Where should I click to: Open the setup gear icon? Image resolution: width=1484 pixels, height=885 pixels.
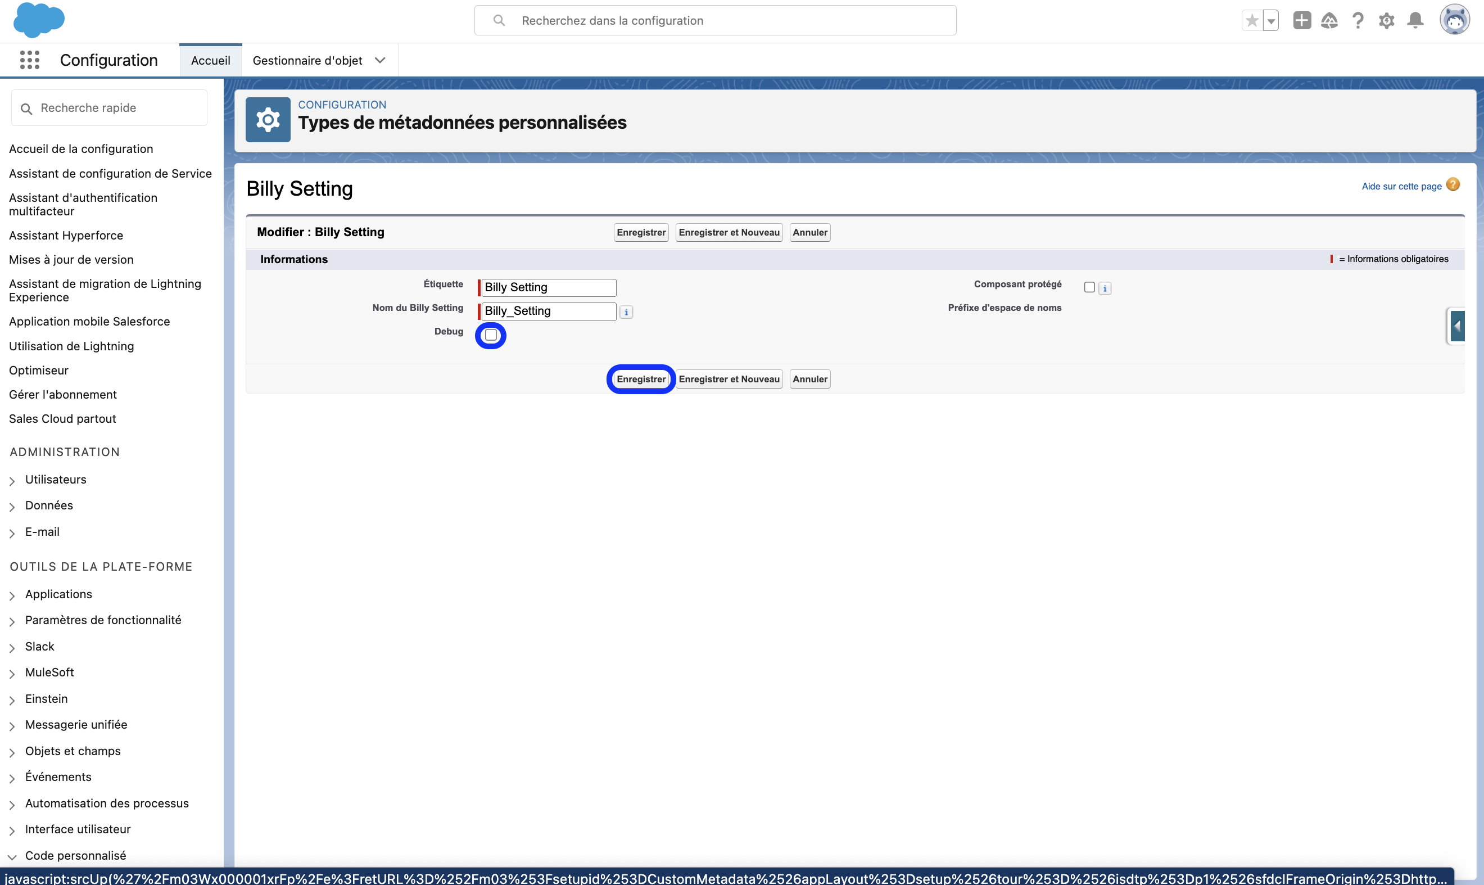(1386, 21)
